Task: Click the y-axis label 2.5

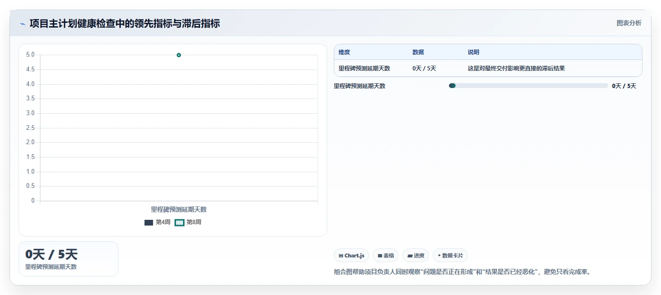Action: coord(30,128)
